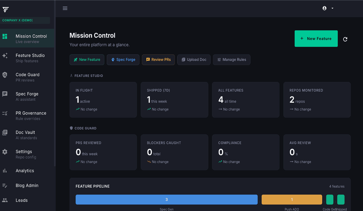Open PR Governance rule overrides
The height and width of the screenshot is (211, 363).
click(27, 115)
